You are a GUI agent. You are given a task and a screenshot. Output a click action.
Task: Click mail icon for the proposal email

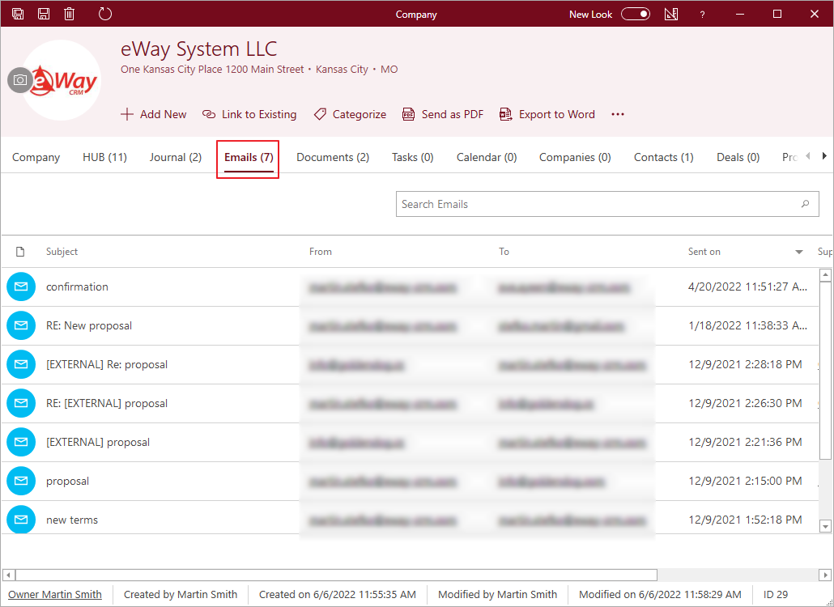[21, 481]
